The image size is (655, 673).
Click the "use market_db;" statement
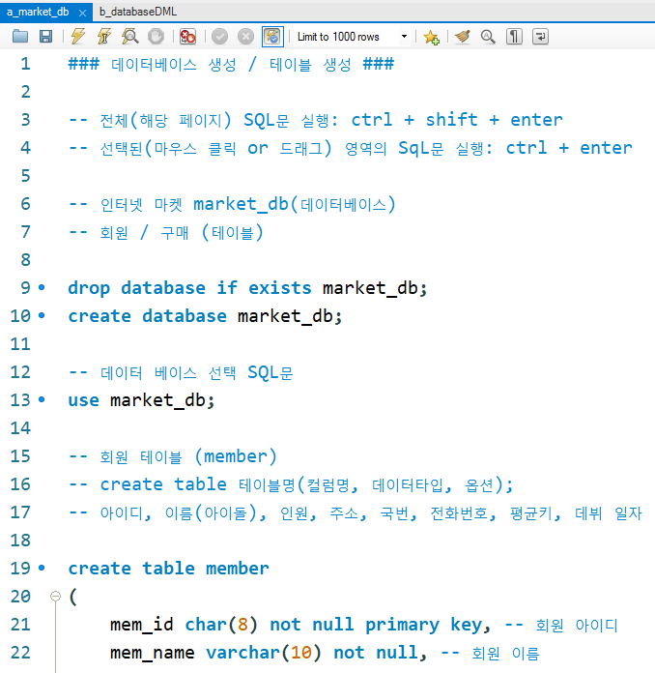141,400
